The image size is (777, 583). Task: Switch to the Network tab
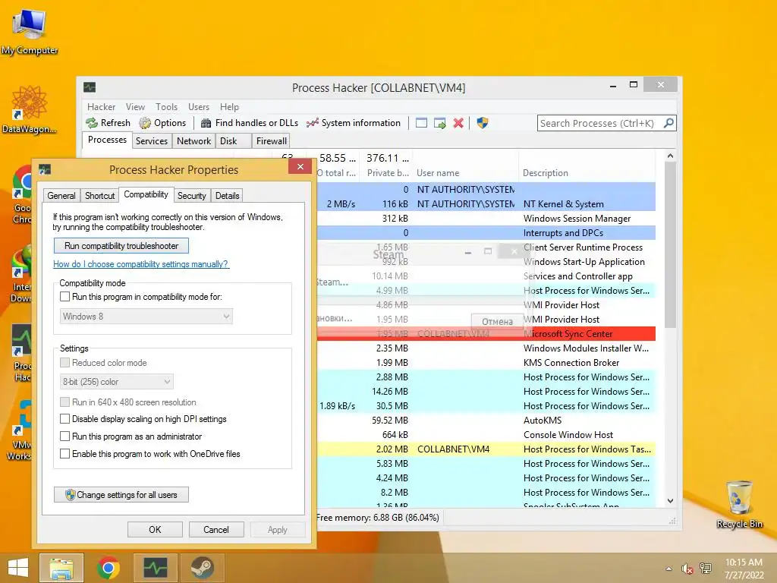193,140
